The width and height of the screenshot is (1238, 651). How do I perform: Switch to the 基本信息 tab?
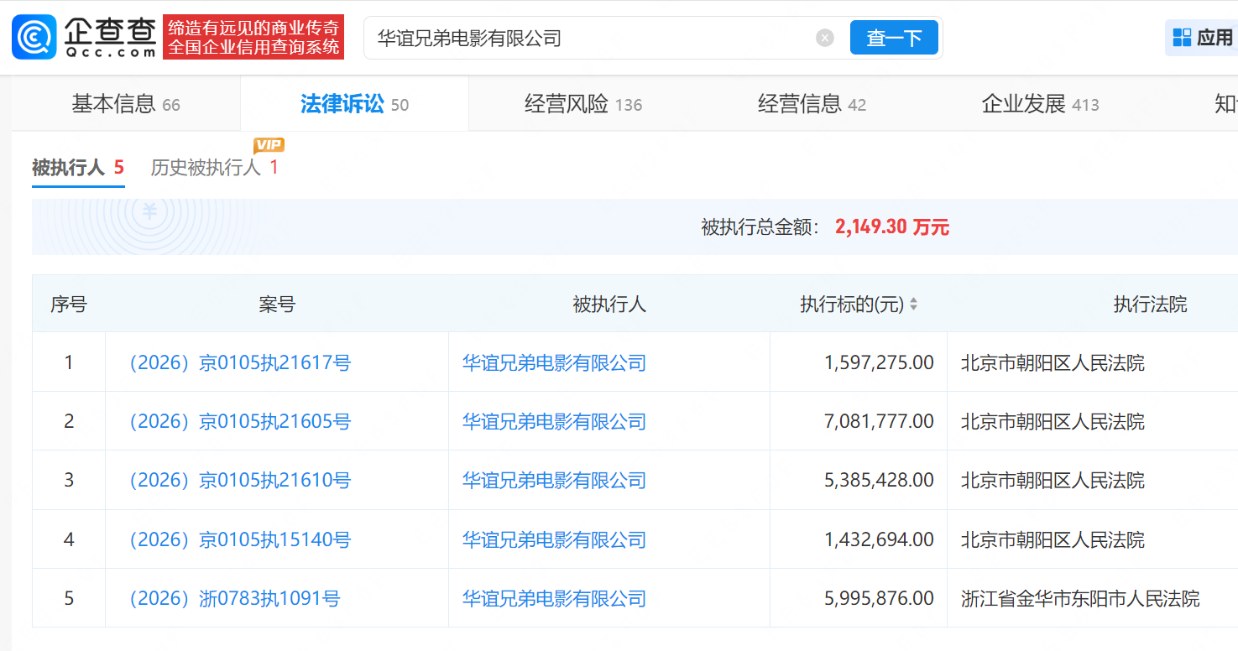point(126,104)
